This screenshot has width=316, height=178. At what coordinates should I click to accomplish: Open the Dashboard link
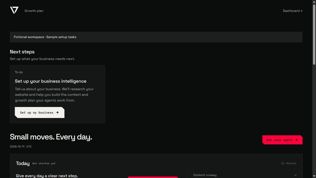coord(293,11)
